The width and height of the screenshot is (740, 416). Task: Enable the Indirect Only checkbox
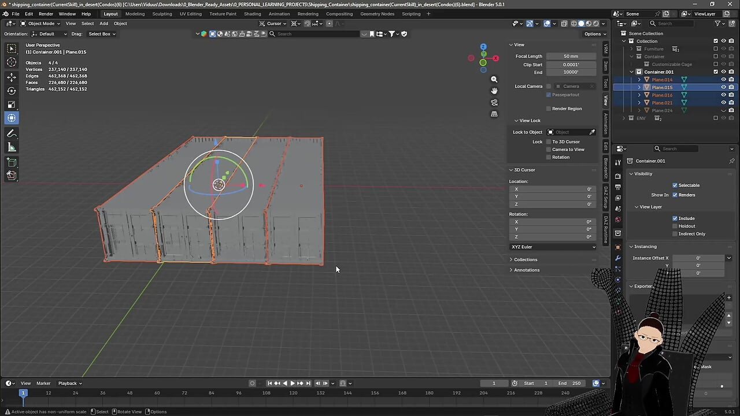pyautogui.click(x=675, y=234)
